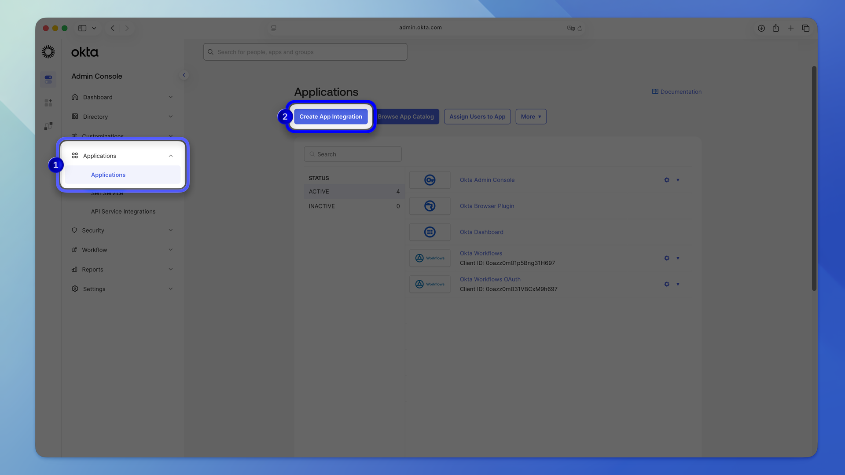Click the Security shield icon
Screen dimensions: 845x475
click(74, 230)
